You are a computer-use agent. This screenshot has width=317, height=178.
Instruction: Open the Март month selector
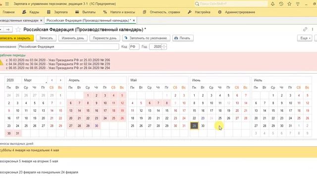pos(35,80)
